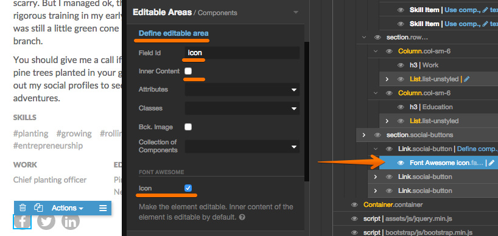Open the Collection of Components dropdown

pyautogui.click(x=242, y=147)
